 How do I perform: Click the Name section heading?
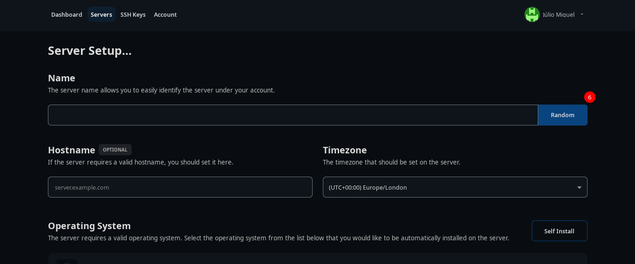click(61, 78)
